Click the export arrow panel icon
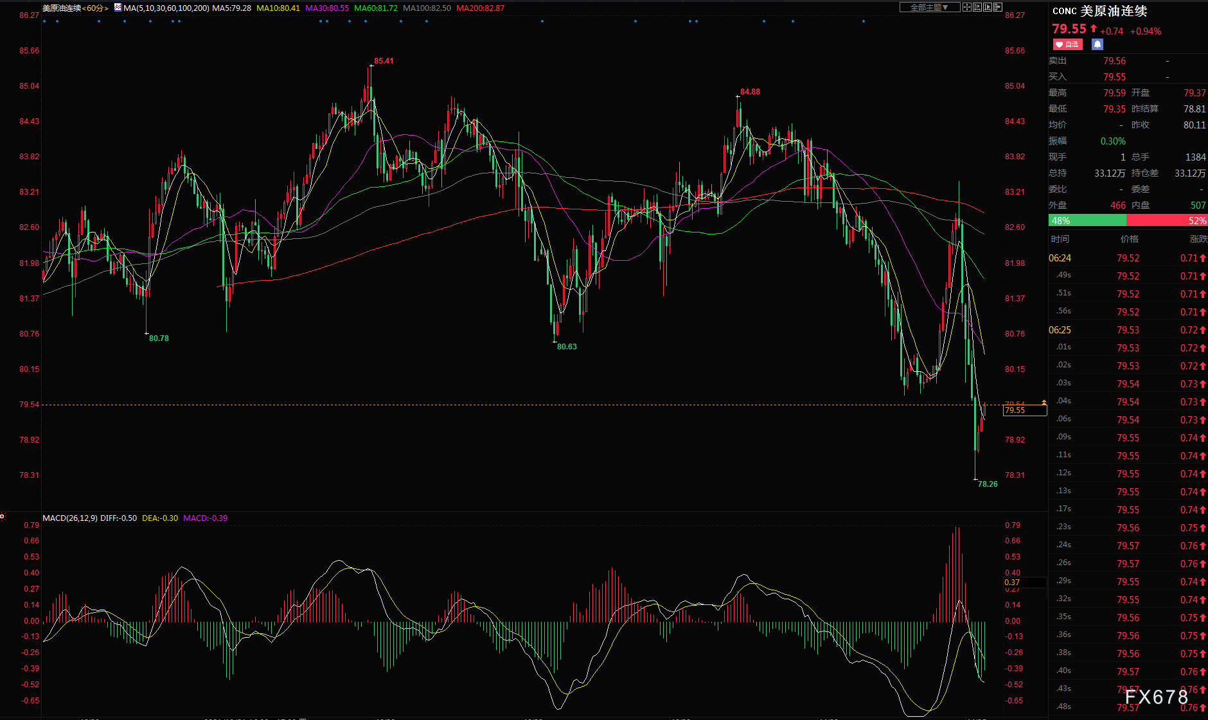This screenshot has height=720, width=1208. click(x=998, y=7)
